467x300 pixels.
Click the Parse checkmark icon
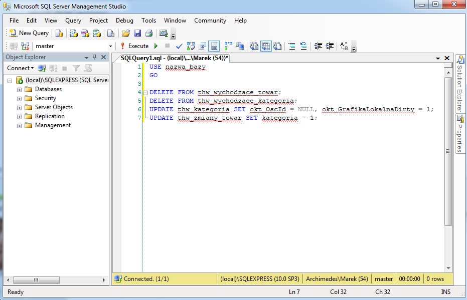coord(179,46)
